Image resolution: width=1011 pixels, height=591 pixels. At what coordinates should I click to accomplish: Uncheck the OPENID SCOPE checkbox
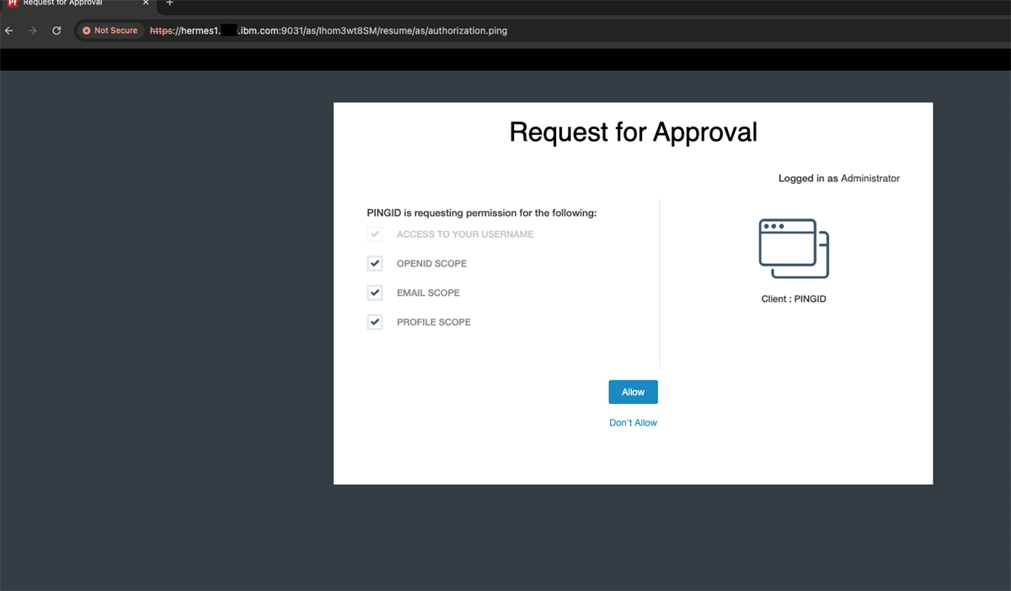375,264
